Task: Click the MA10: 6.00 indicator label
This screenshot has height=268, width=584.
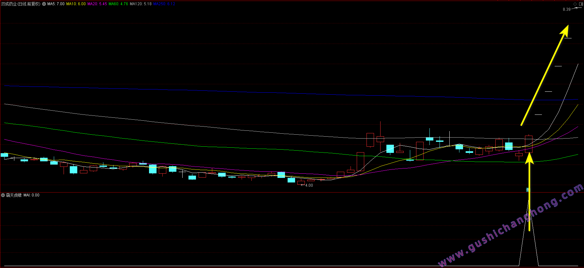Action: (x=76, y=4)
